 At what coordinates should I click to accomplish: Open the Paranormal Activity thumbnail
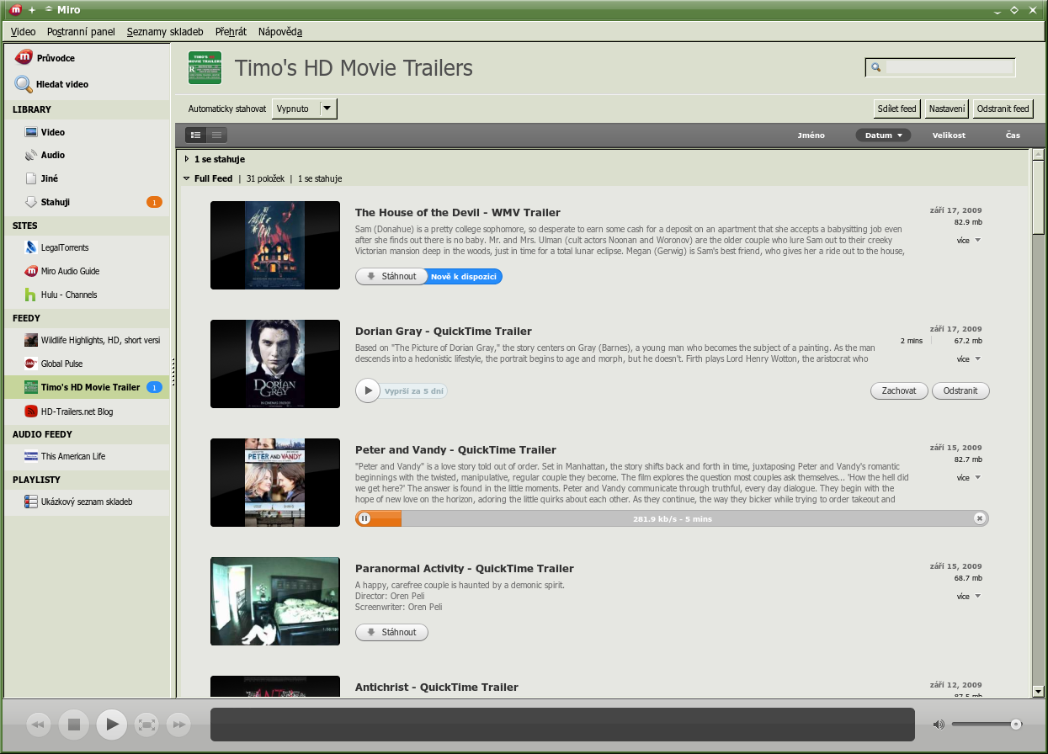(275, 601)
